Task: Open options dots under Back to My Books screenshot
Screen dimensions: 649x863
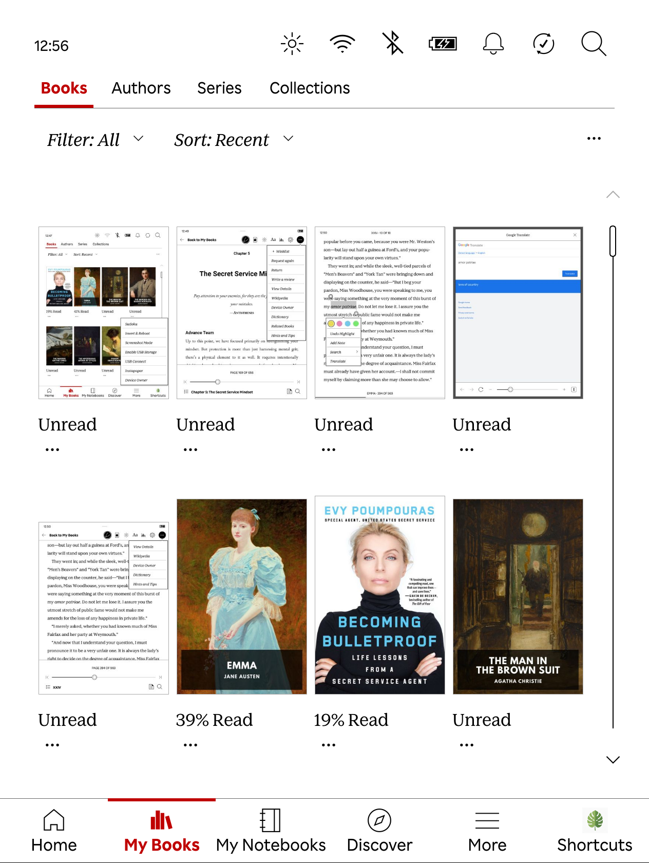Action: (52, 745)
